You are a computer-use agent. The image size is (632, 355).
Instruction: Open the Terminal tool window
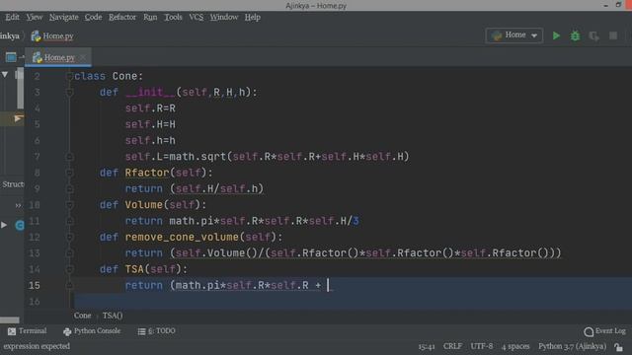pyautogui.click(x=28, y=331)
